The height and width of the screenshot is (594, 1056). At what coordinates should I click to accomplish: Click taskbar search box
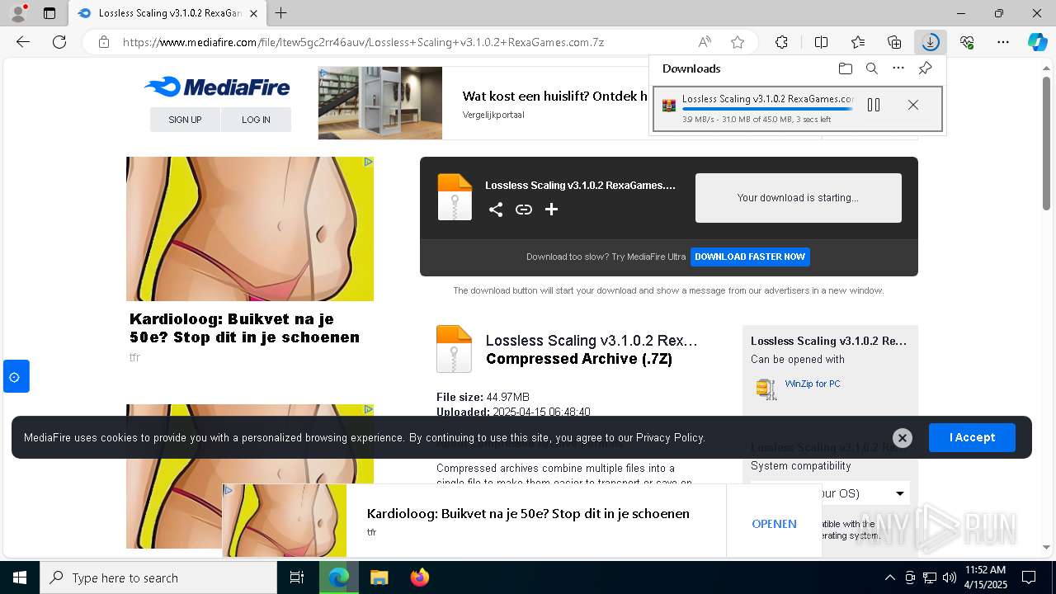point(158,577)
